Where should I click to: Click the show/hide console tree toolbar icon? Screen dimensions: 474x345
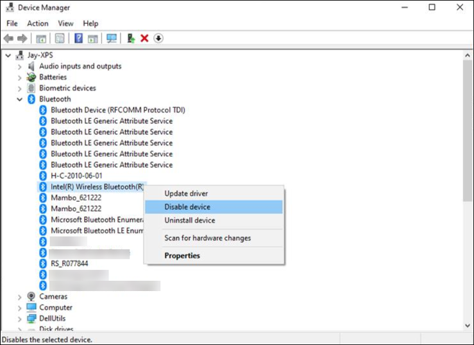click(41, 39)
